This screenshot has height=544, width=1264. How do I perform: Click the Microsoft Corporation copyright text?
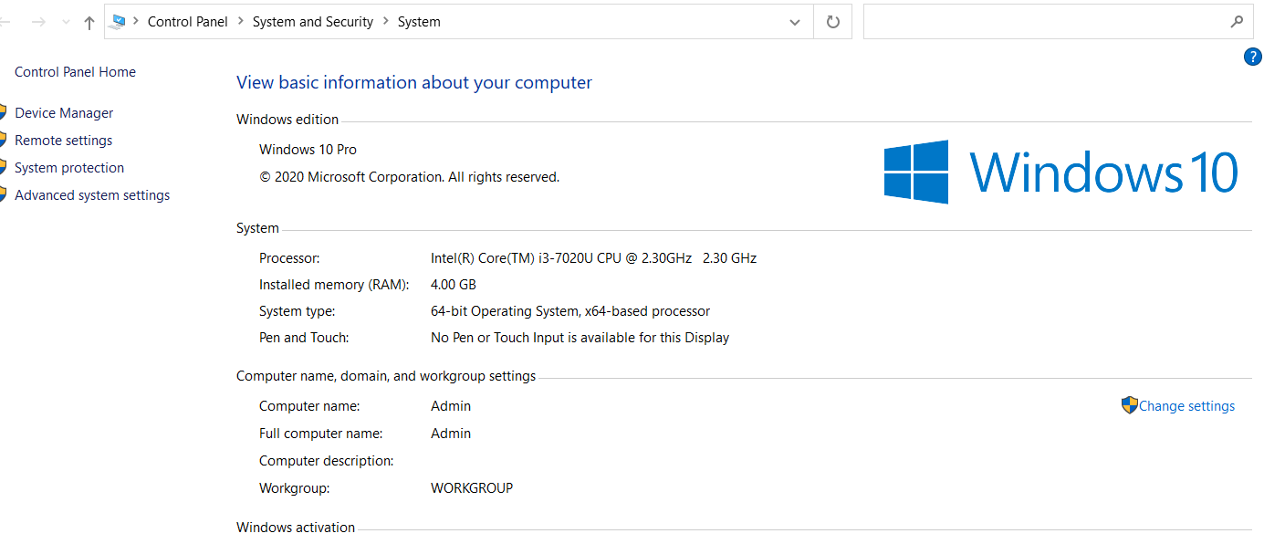[409, 177]
